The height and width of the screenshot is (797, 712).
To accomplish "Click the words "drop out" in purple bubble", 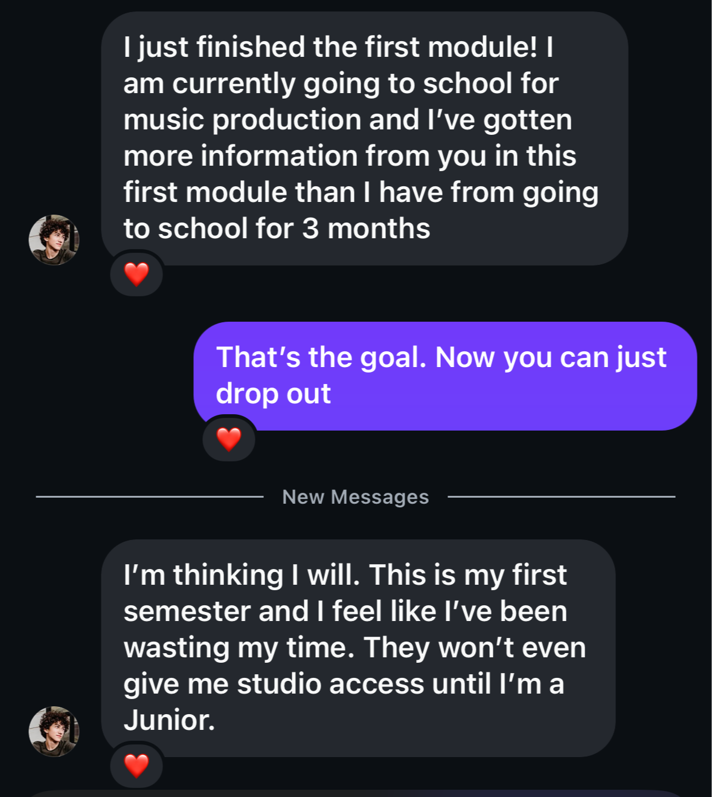I will click(x=273, y=394).
